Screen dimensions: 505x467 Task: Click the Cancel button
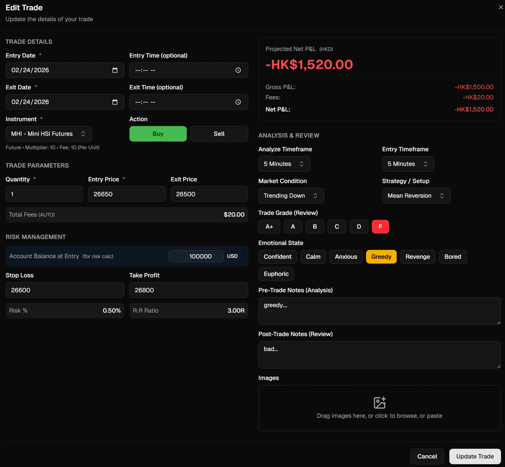click(427, 456)
